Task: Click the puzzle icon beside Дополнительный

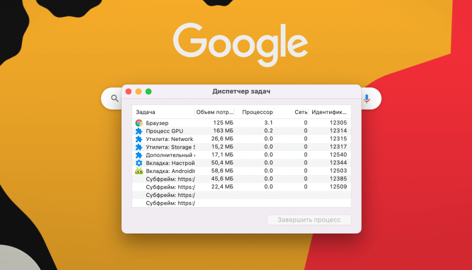Action: tap(139, 155)
